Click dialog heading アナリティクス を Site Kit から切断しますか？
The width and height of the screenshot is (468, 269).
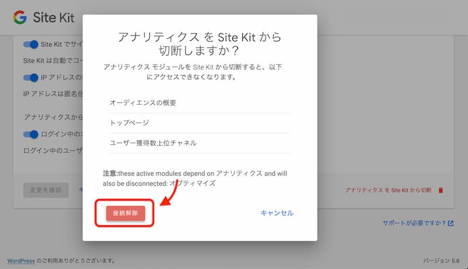coord(199,44)
